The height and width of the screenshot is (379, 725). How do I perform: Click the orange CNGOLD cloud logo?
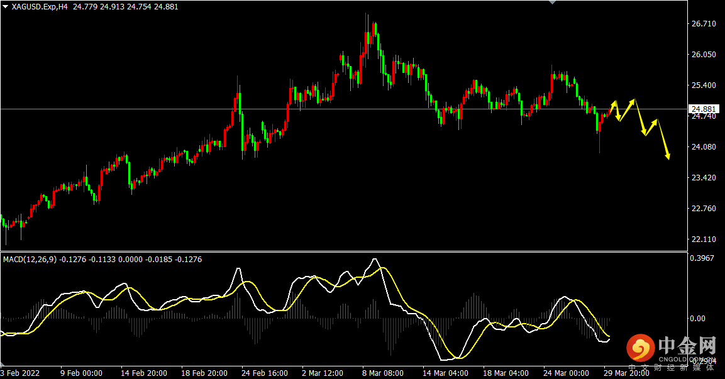click(641, 348)
